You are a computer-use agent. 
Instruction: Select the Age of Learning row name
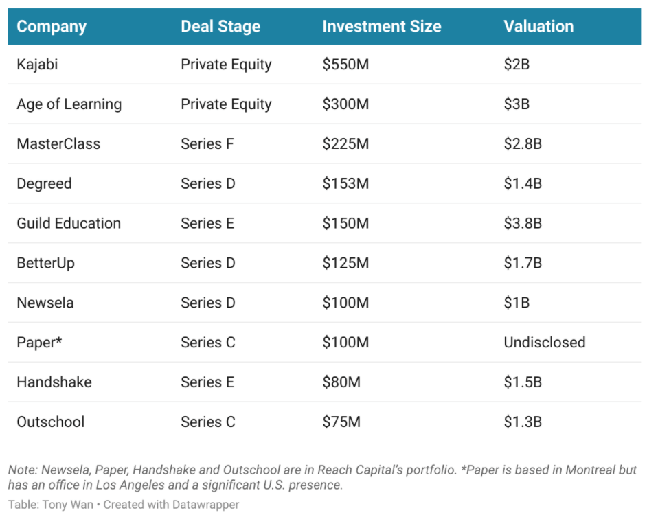pyautogui.click(x=69, y=104)
